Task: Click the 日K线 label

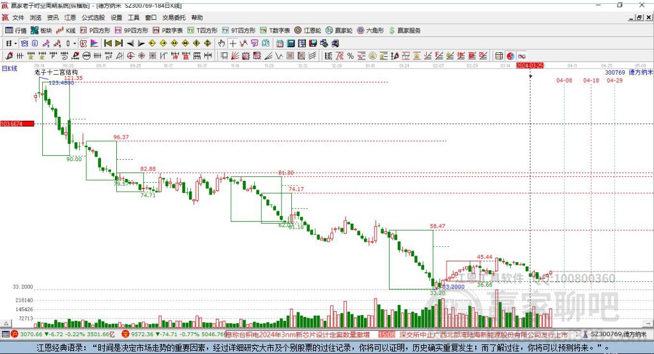Action: tap(9, 68)
